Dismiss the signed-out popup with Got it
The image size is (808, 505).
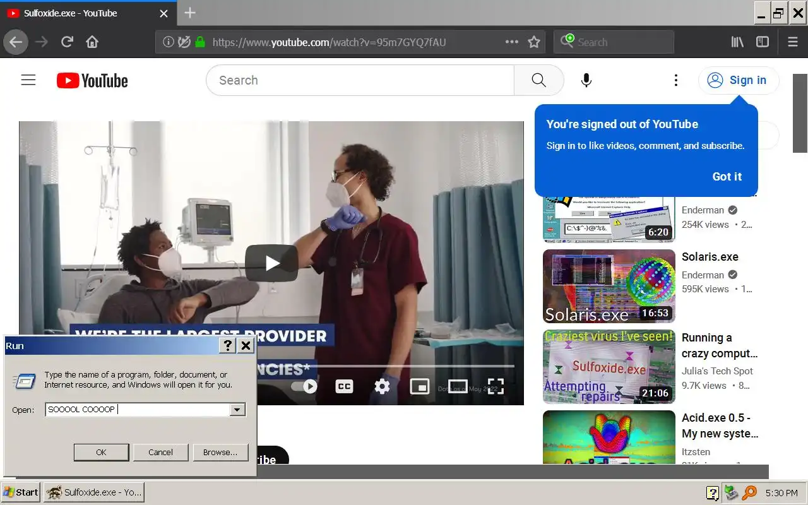(x=727, y=177)
